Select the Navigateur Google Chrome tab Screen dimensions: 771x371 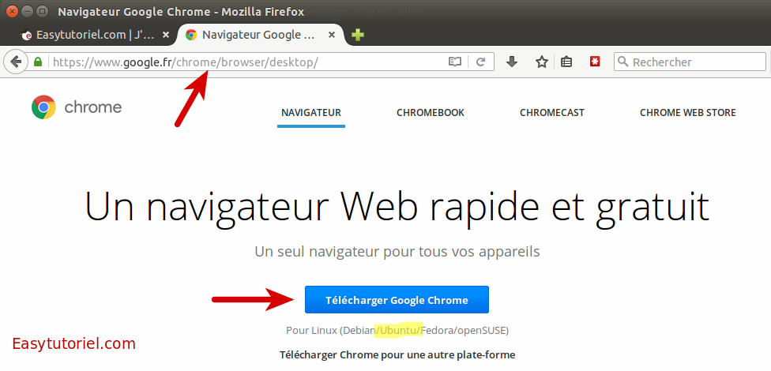pos(261,35)
